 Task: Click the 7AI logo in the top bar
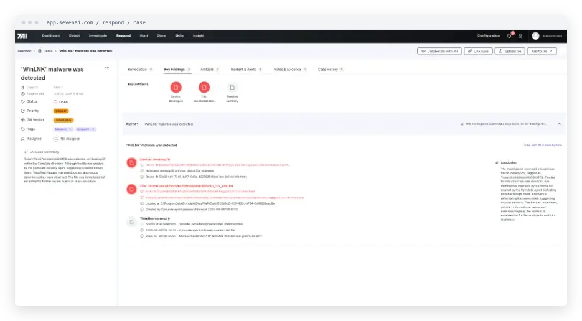tap(22, 36)
